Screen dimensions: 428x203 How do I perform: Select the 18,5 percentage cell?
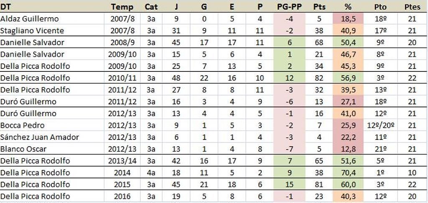348,19
